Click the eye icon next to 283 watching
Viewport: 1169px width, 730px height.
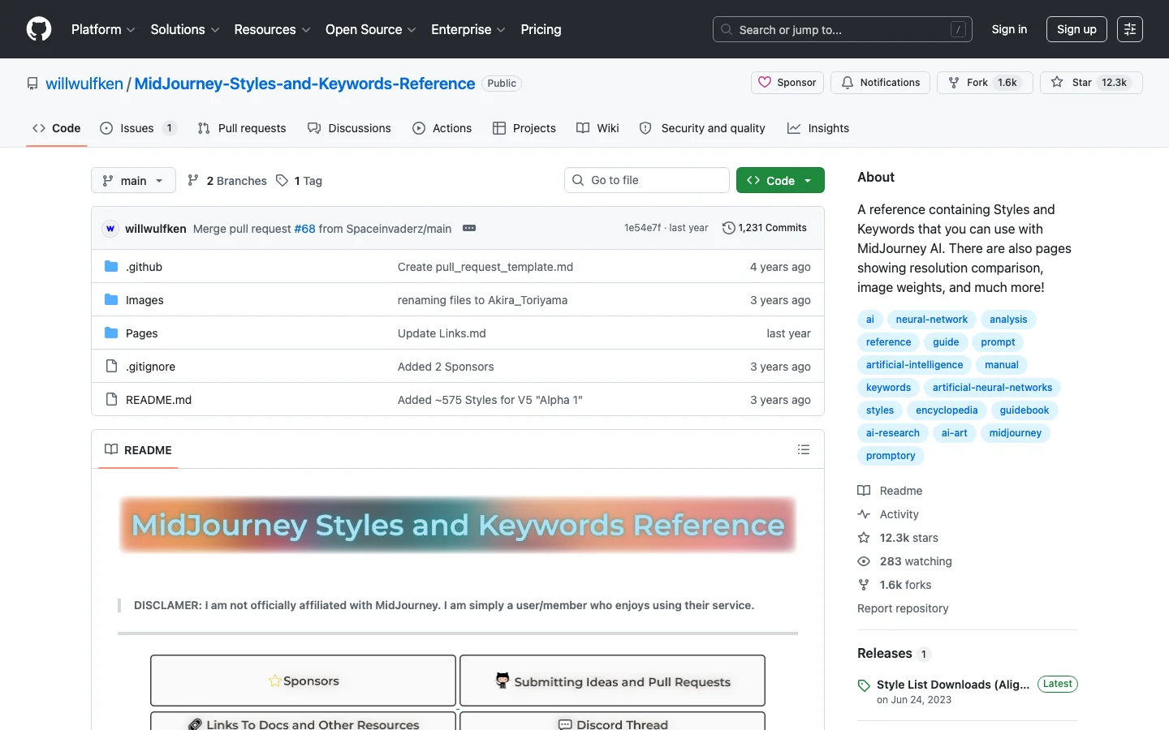864,561
